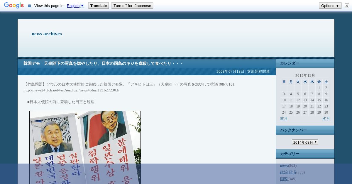352x184 pixels.
Task: Open the news category link
Action: 284,166
